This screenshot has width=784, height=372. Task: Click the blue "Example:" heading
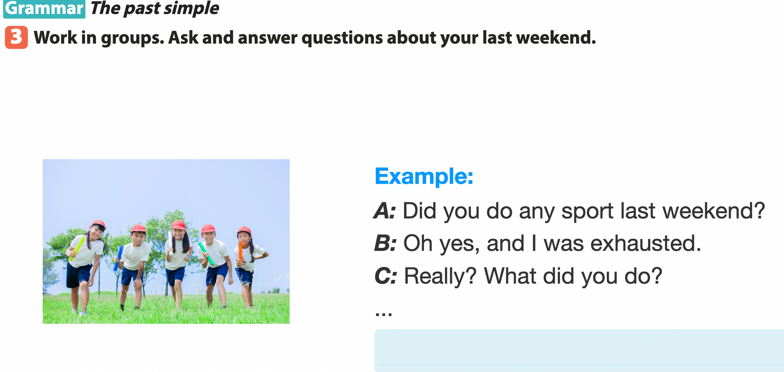click(x=424, y=176)
